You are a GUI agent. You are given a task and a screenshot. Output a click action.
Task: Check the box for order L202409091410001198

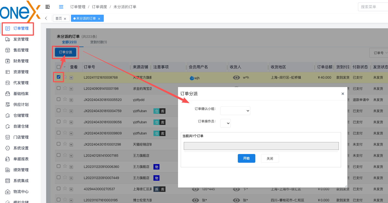[x=58, y=88]
